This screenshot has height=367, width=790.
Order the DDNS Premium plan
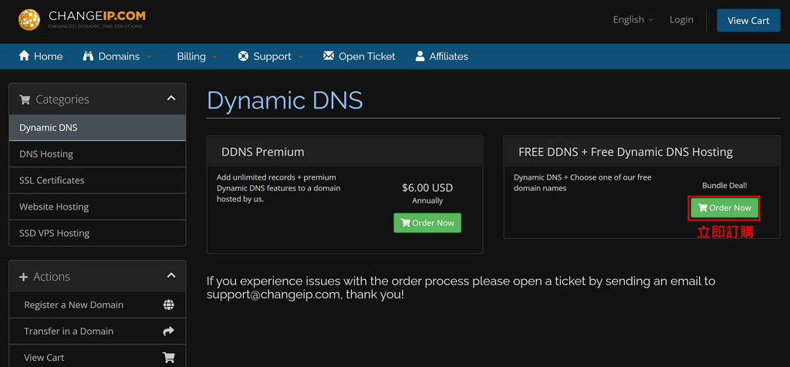[427, 223]
